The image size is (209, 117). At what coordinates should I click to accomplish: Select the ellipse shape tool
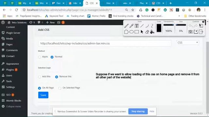(131, 32)
